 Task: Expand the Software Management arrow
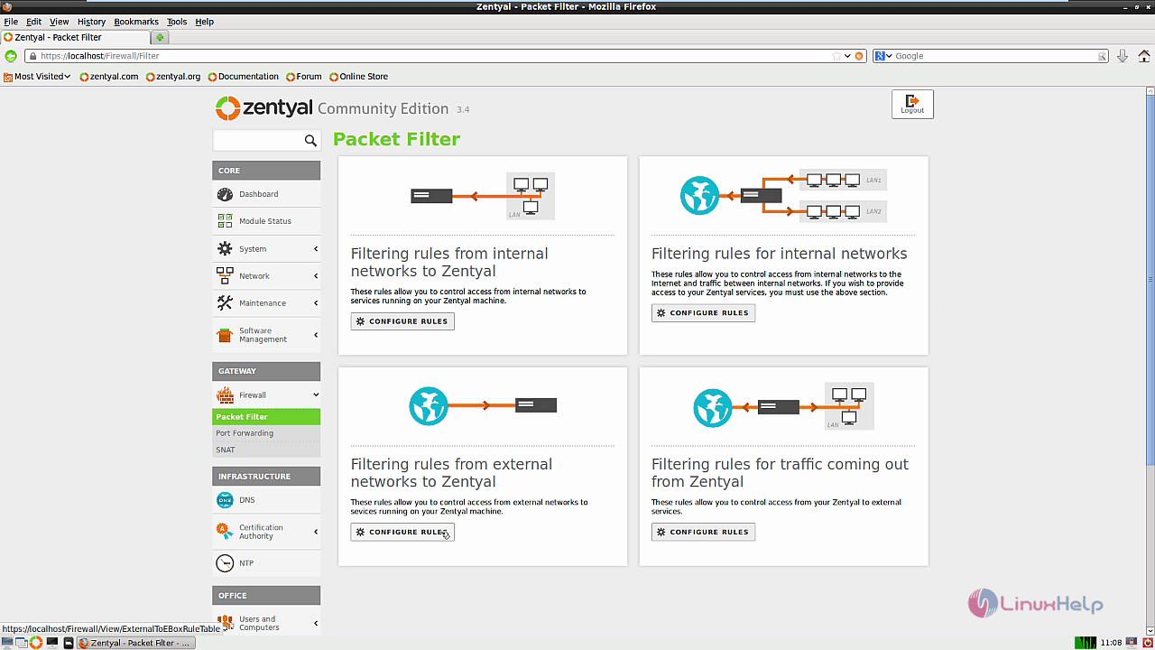tap(316, 335)
